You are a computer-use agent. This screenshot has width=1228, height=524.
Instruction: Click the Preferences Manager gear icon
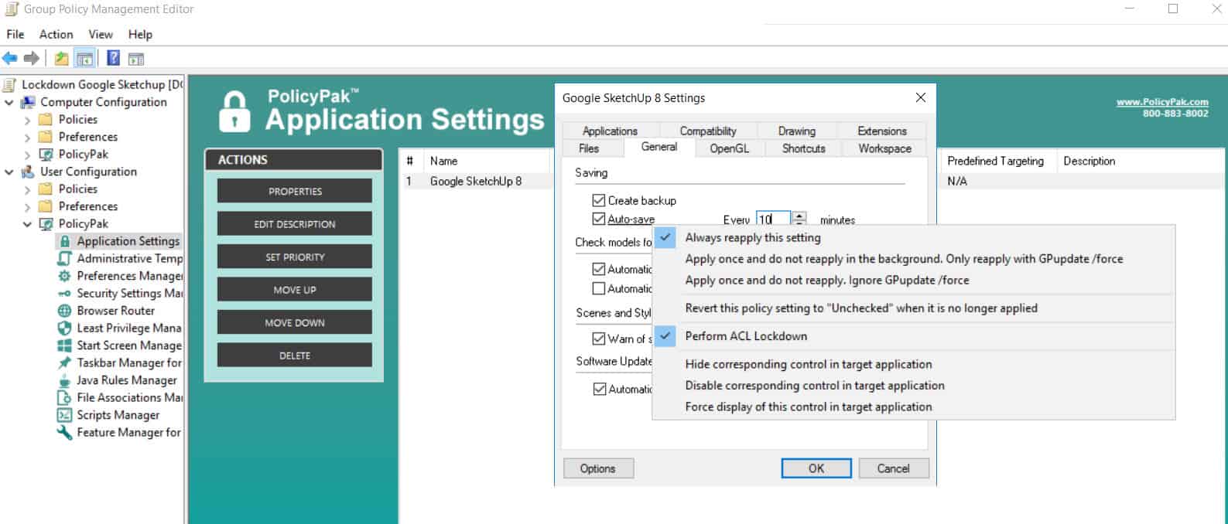[x=65, y=276]
